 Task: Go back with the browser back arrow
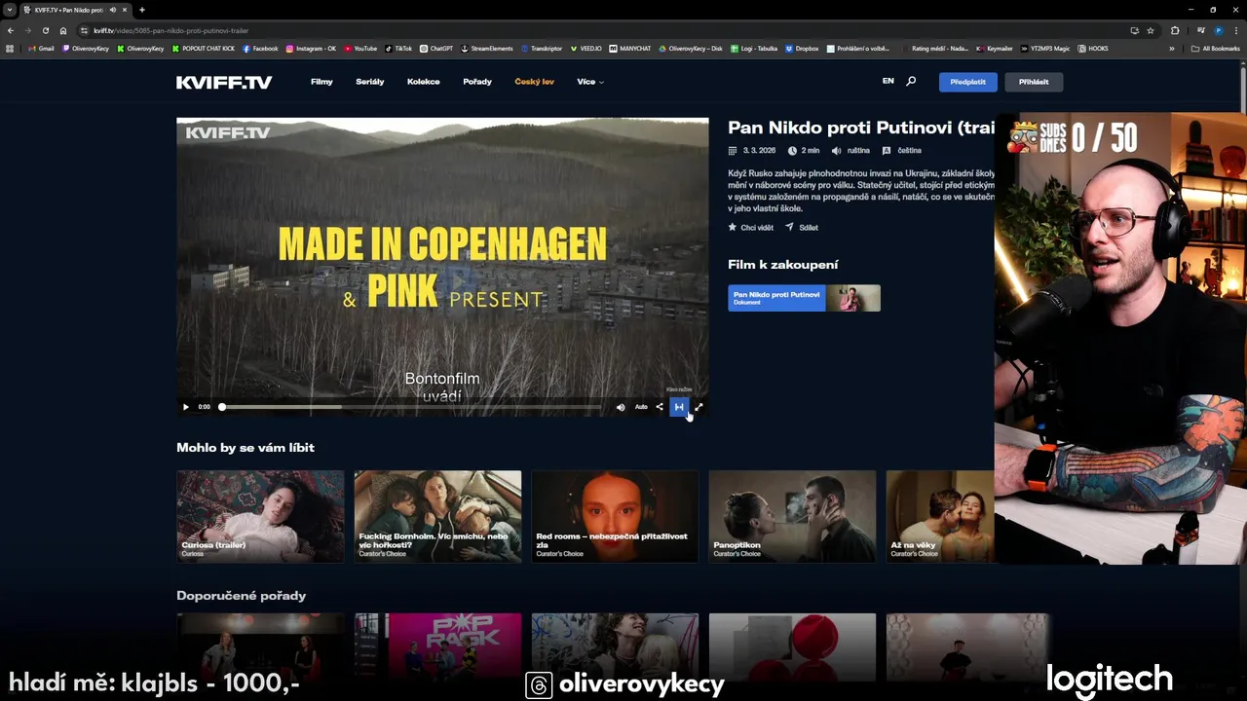click(x=11, y=30)
